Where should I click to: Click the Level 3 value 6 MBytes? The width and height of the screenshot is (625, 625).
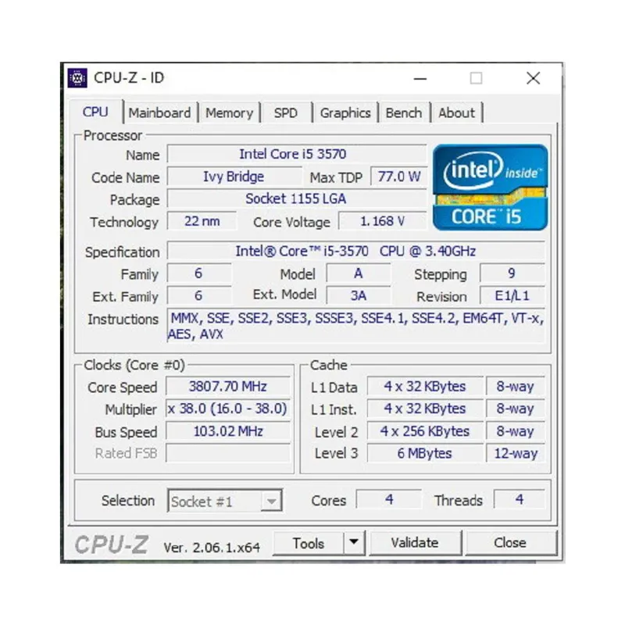(x=425, y=453)
